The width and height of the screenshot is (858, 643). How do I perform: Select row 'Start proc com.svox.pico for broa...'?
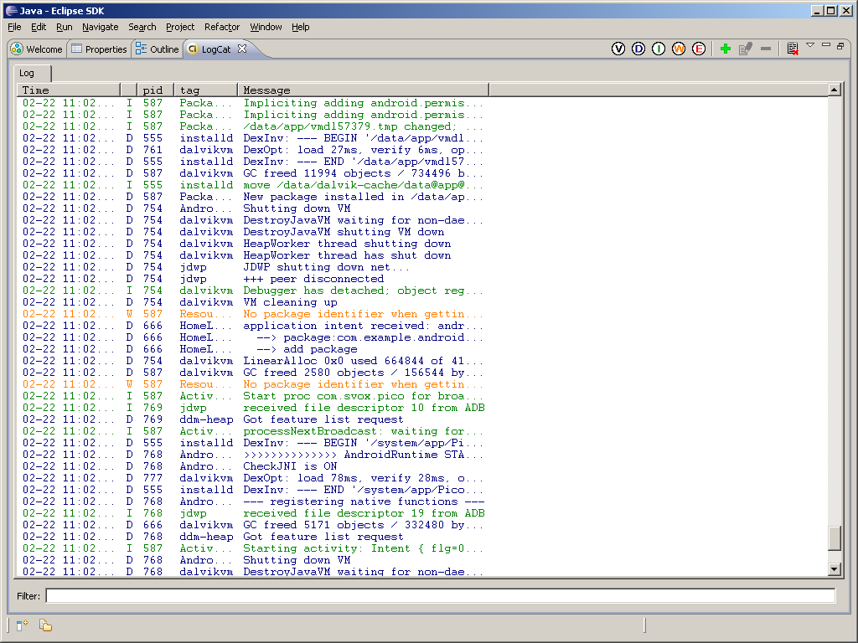pos(421,396)
